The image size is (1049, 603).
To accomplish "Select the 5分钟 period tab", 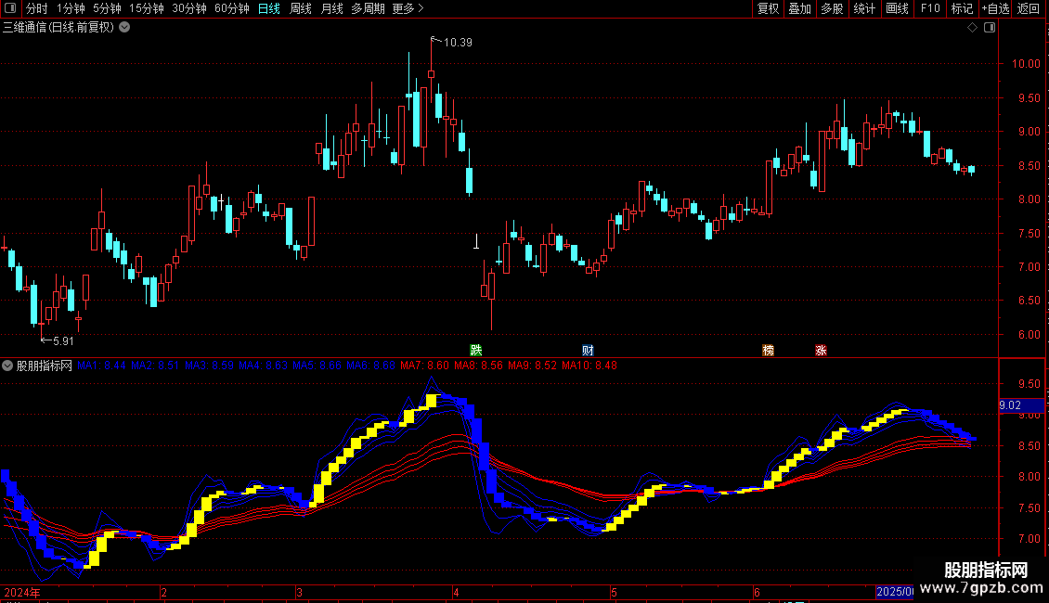I will tap(107, 8).
